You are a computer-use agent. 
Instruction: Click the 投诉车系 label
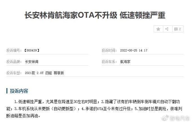pos(109,62)
